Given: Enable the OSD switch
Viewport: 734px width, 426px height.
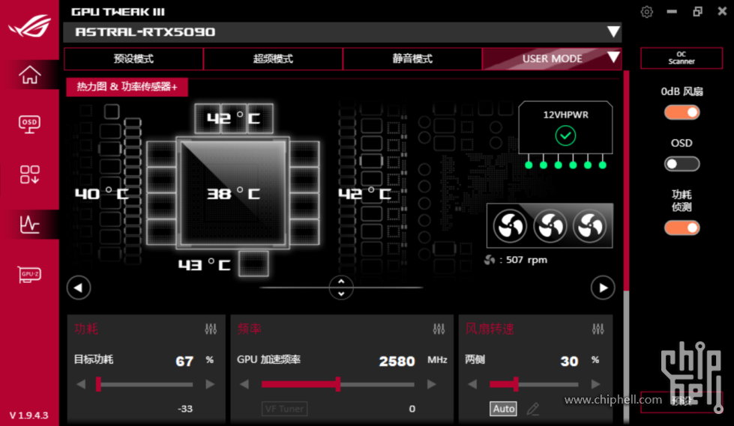Looking at the screenshot, I should click(682, 164).
